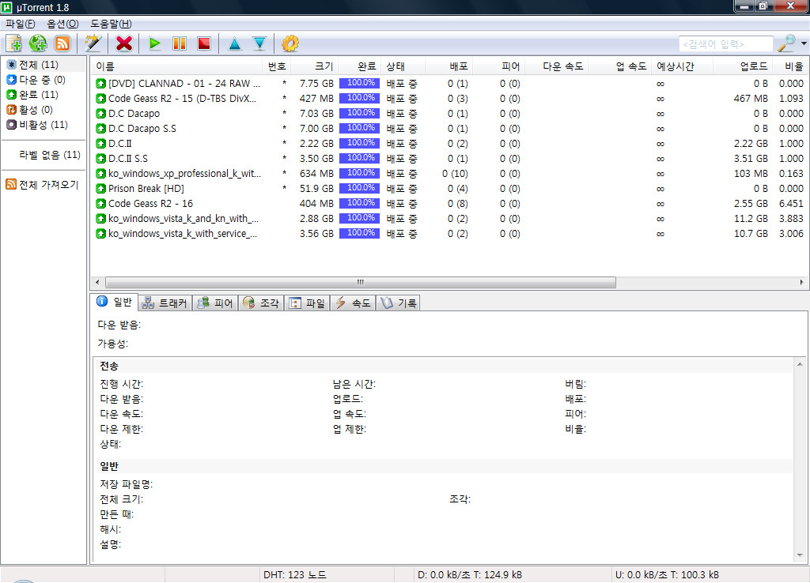Select the Code Geass R2 - 16 torrent
Viewport: 810px width, 583px height.
click(x=449, y=203)
